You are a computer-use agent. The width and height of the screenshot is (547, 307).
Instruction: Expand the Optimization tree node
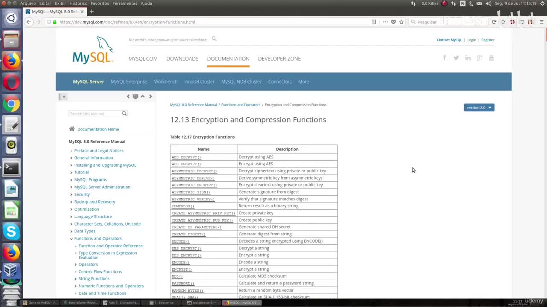pos(71,209)
